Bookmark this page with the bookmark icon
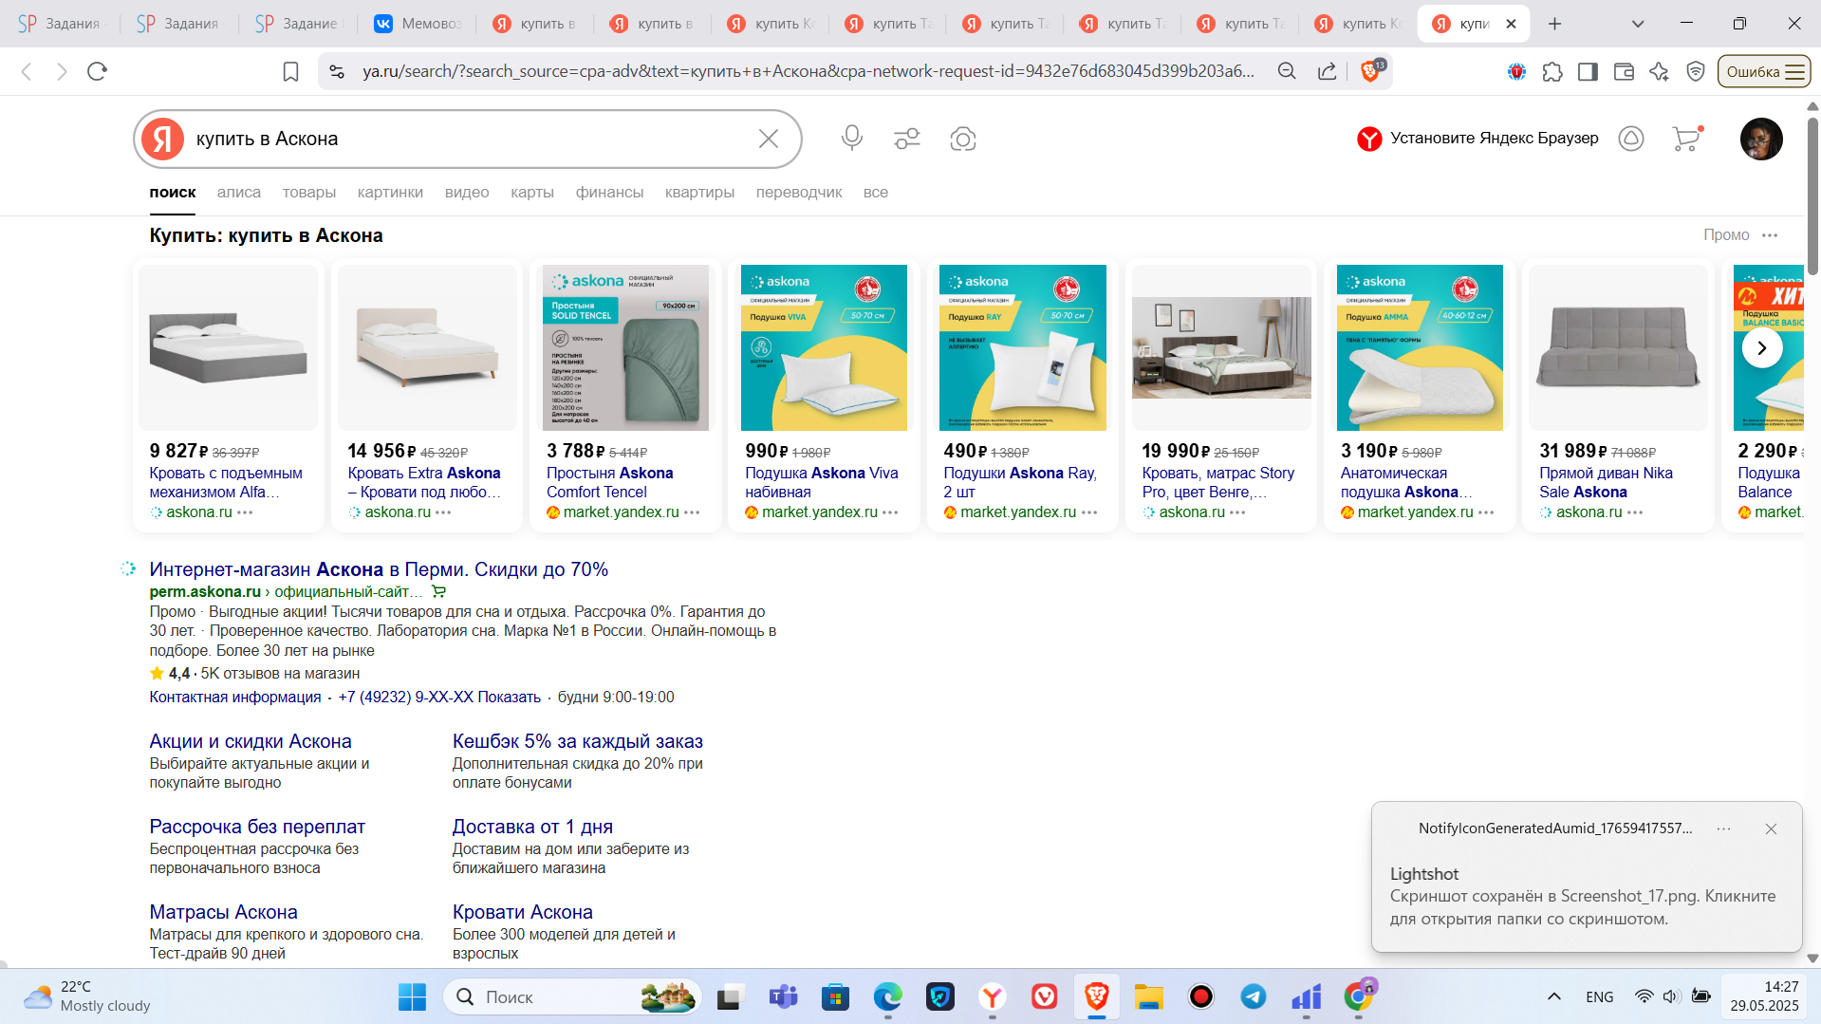The image size is (1821, 1024). click(291, 71)
